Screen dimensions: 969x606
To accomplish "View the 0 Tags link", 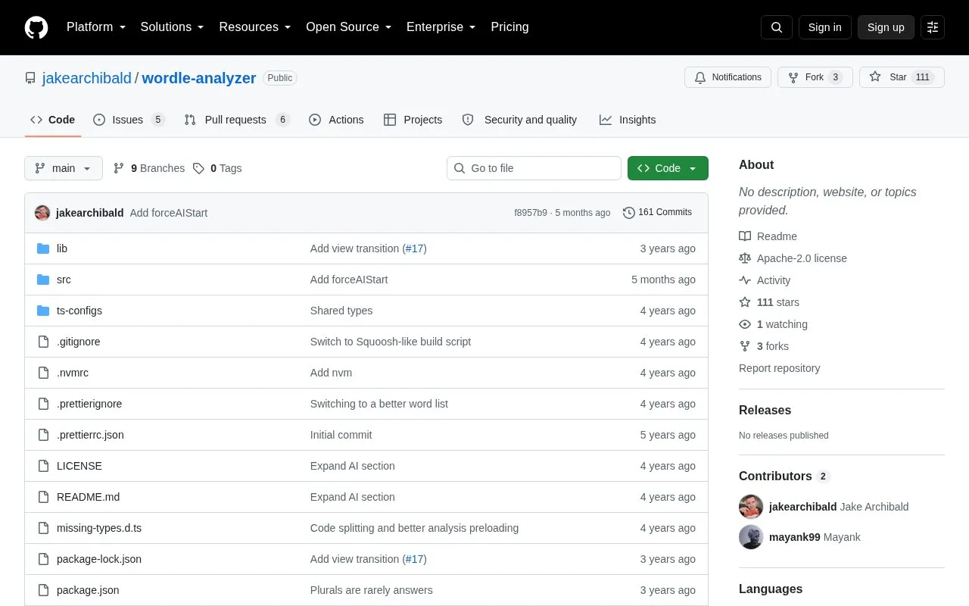I will point(217,168).
